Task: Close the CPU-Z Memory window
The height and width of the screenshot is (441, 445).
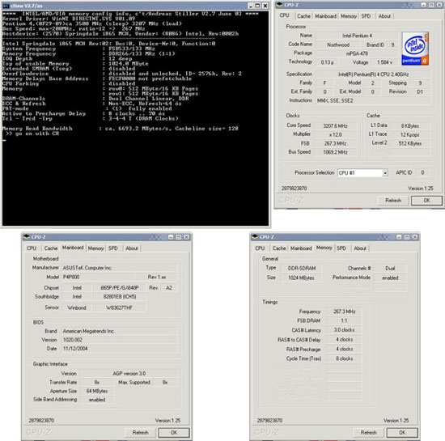Action: pos(415,237)
